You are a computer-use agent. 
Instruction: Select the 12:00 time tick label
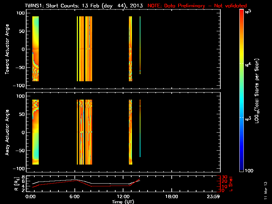124,197
